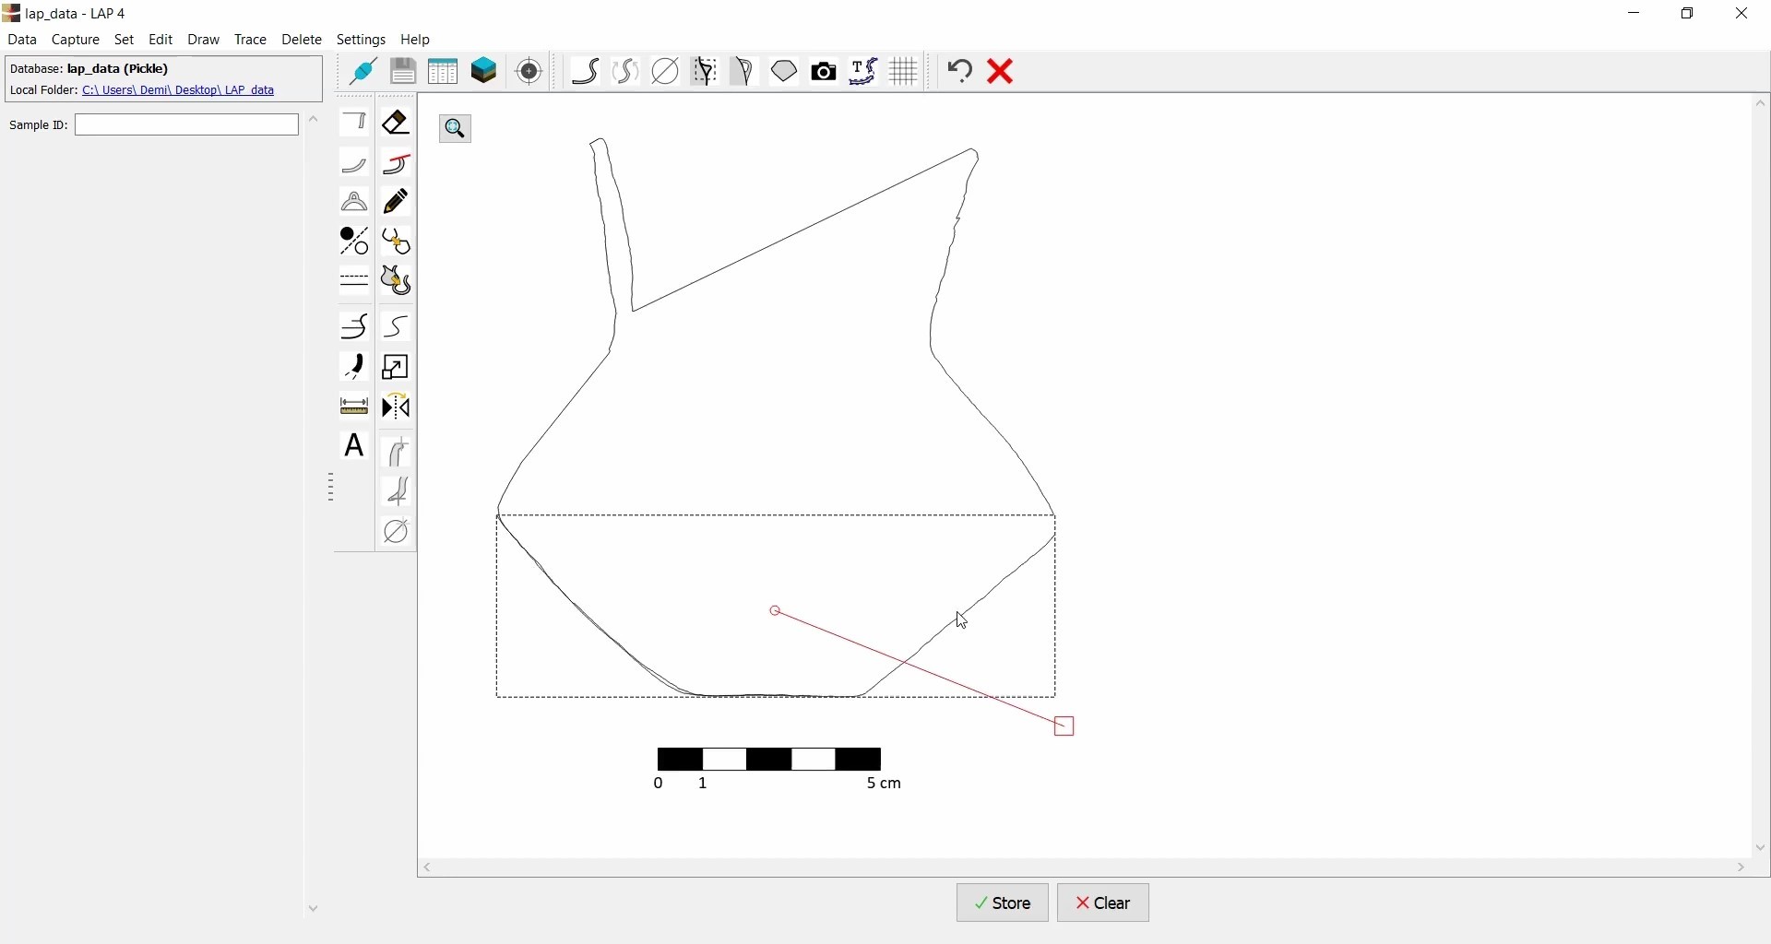Image resolution: width=1771 pixels, height=944 pixels.
Task: Click the mirror flip tool
Action: [398, 408]
